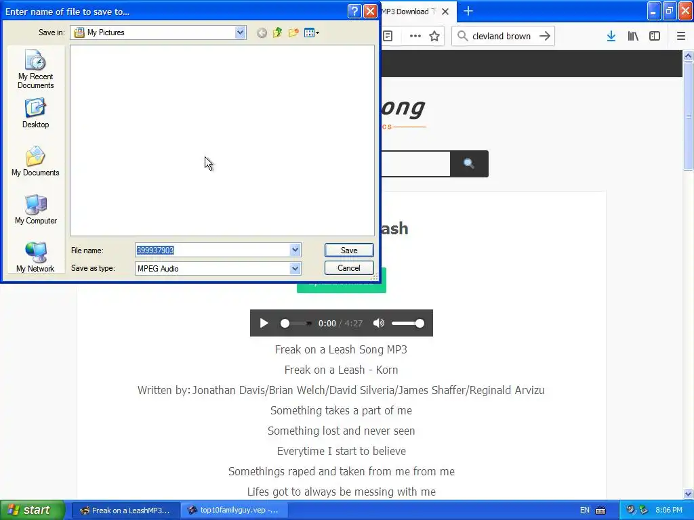Bookmark this page with star icon
Image resolution: width=694 pixels, height=520 pixels.
point(434,36)
